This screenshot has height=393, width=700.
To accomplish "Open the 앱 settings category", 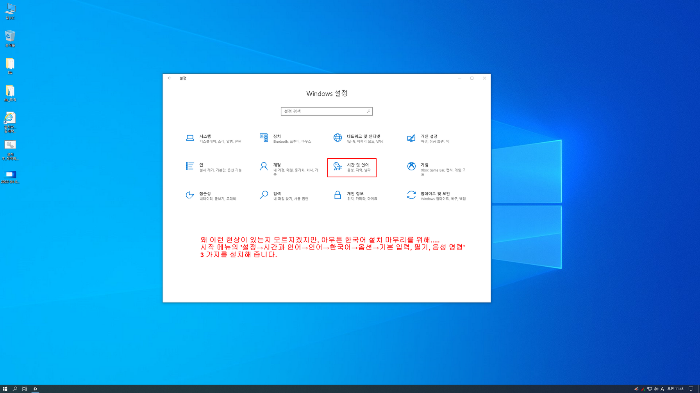I will [214, 167].
